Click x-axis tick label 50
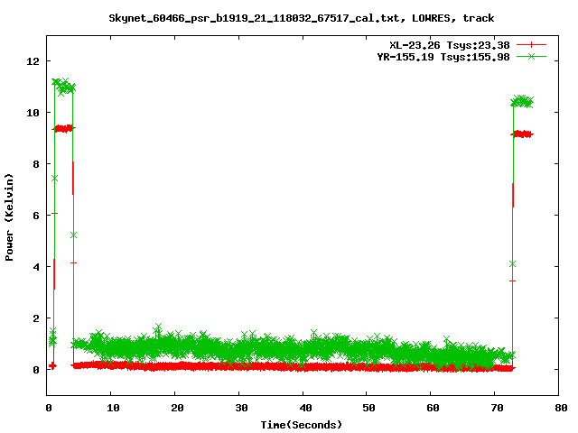 [x=368, y=408]
